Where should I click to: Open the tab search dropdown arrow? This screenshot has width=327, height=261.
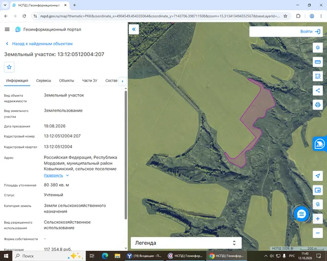point(5,5)
